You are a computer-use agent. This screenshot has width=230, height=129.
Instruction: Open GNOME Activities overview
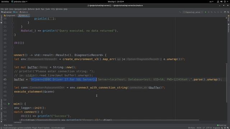coord(5,1)
